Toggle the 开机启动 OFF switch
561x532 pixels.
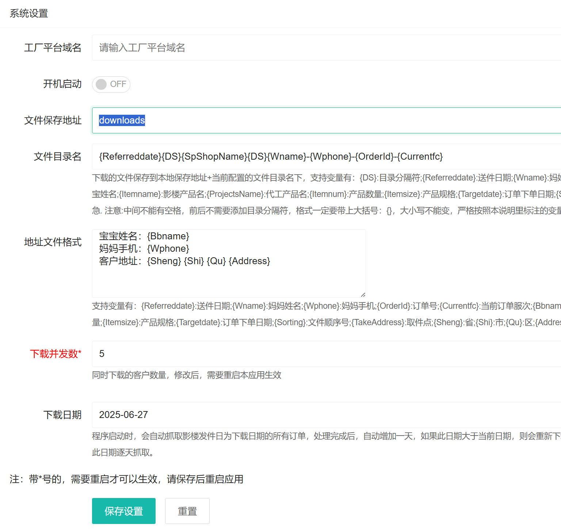pyautogui.click(x=111, y=84)
